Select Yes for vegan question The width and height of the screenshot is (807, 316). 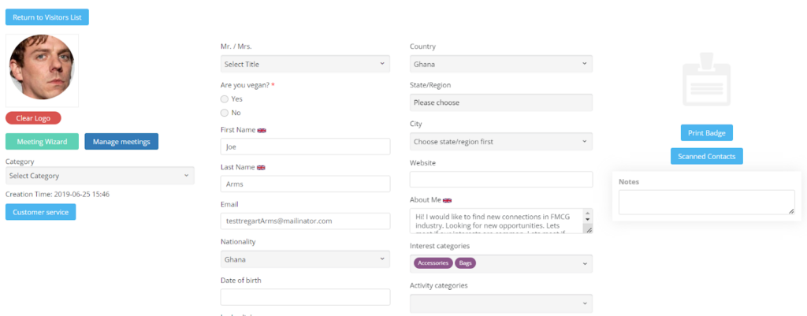225,99
